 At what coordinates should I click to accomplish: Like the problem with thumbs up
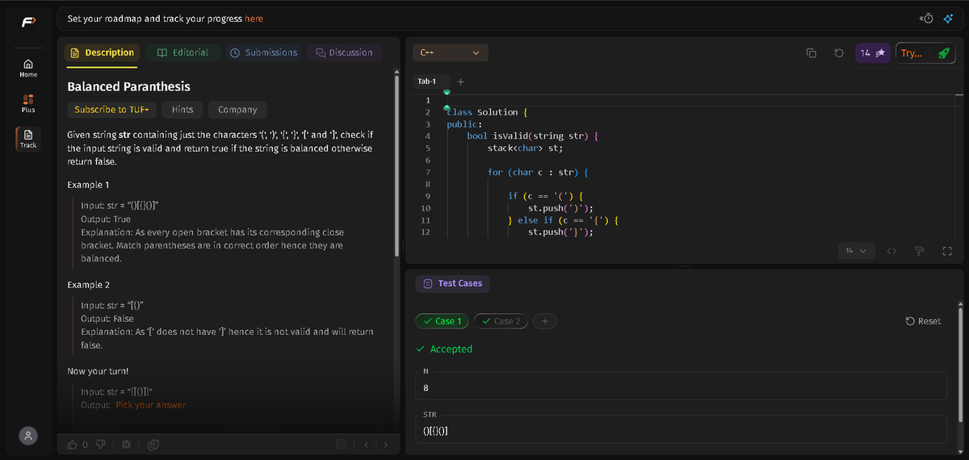(73, 444)
